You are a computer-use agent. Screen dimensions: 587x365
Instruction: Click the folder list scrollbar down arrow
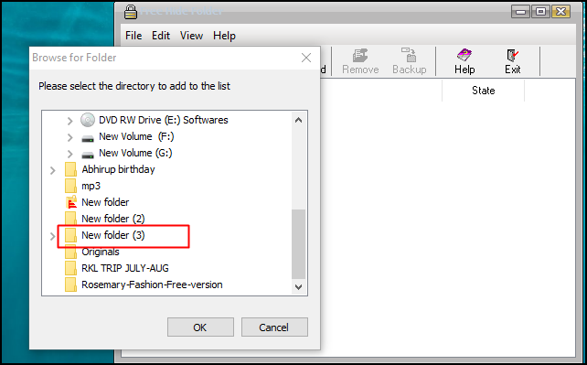(x=298, y=287)
